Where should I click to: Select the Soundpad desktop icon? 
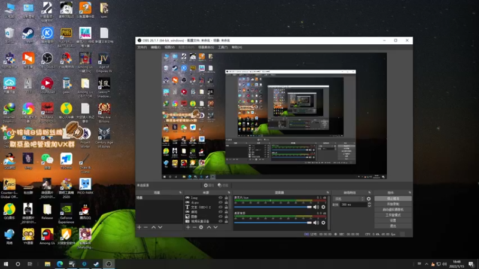pyautogui.click(x=47, y=86)
